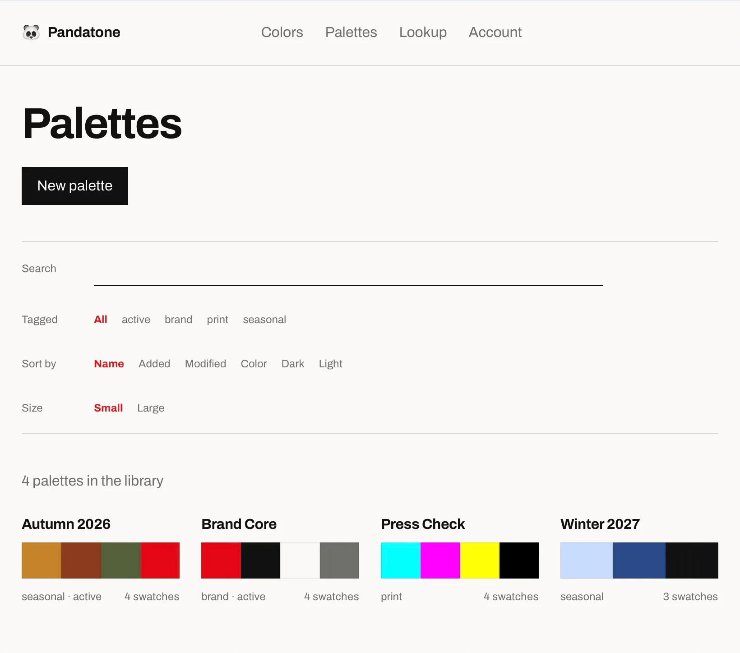Click the rust brown swatch in Autumn 2026
The height and width of the screenshot is (653, 740).
[81, 560]
